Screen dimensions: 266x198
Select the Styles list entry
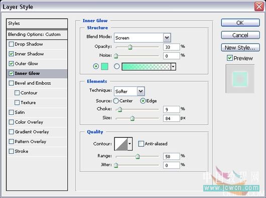coord(37,24)
